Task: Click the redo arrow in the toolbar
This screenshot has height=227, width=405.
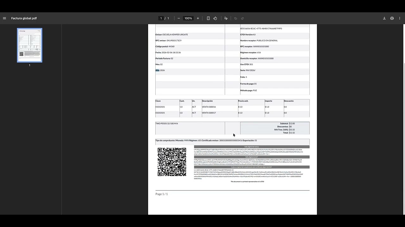Action: (242, 18)
